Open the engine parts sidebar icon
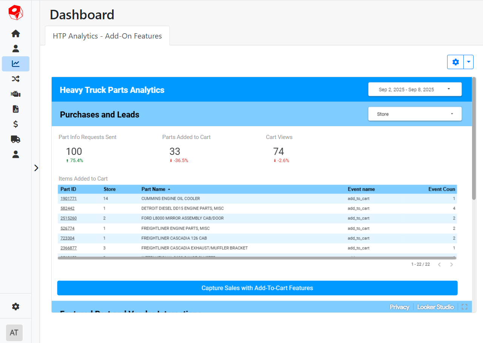The height and width of the screenshot is (343, 483). click(15, 94)
